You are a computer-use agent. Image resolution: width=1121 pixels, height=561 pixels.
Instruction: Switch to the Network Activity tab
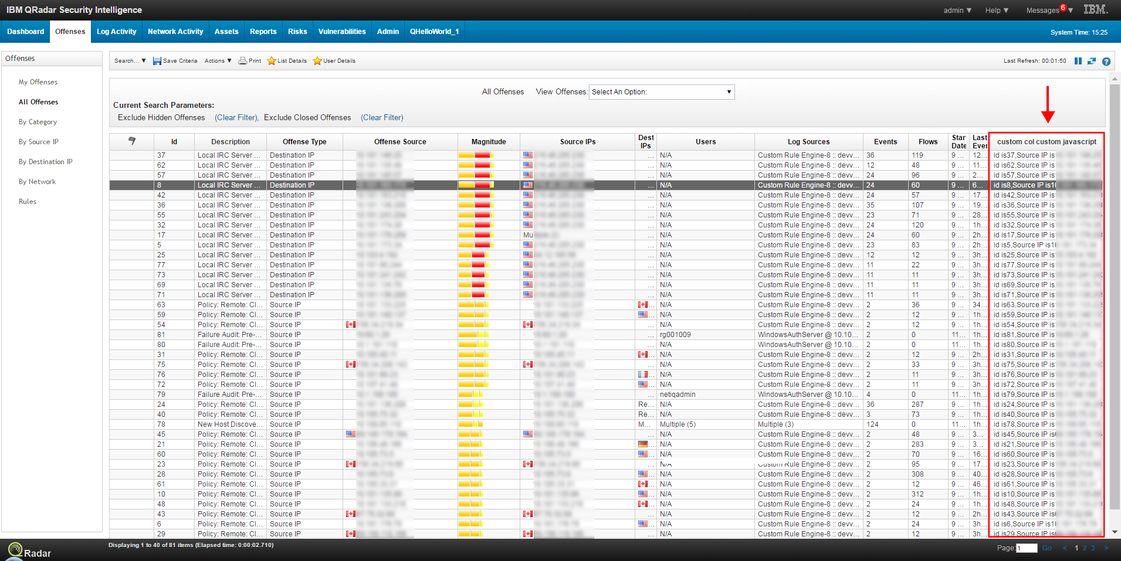pyautogui.click(x=175, y=32)
